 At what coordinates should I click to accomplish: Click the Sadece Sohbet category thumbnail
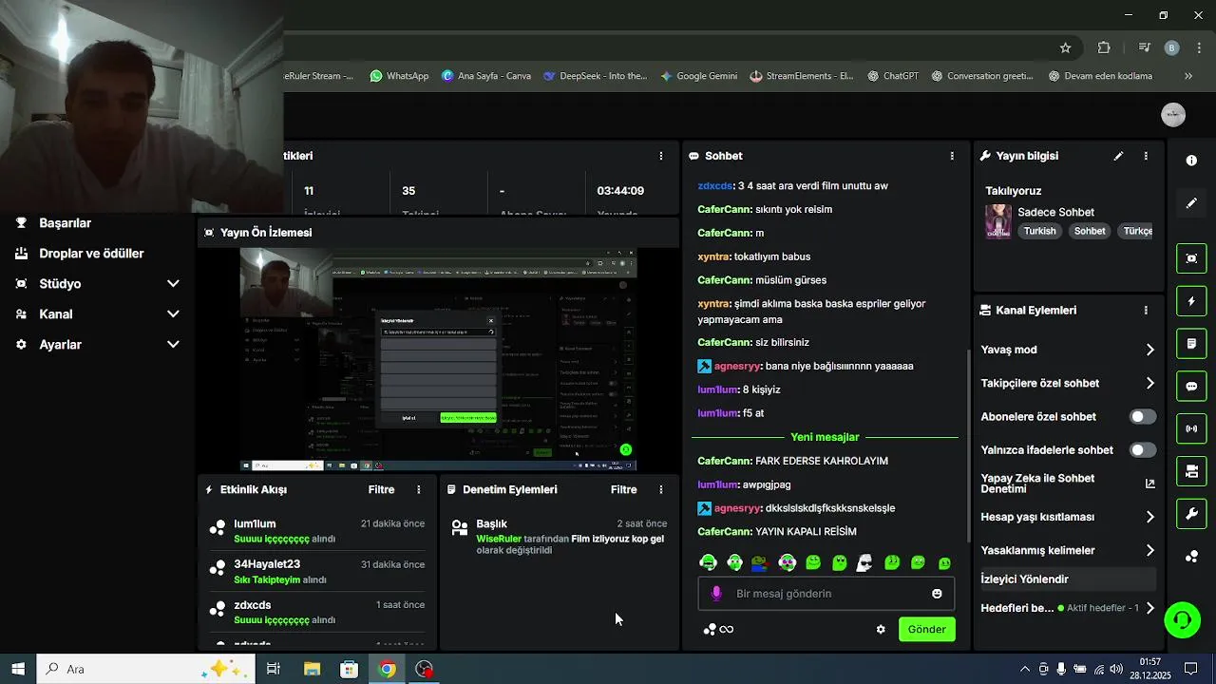pyautogui.click(x=997, y=221)
